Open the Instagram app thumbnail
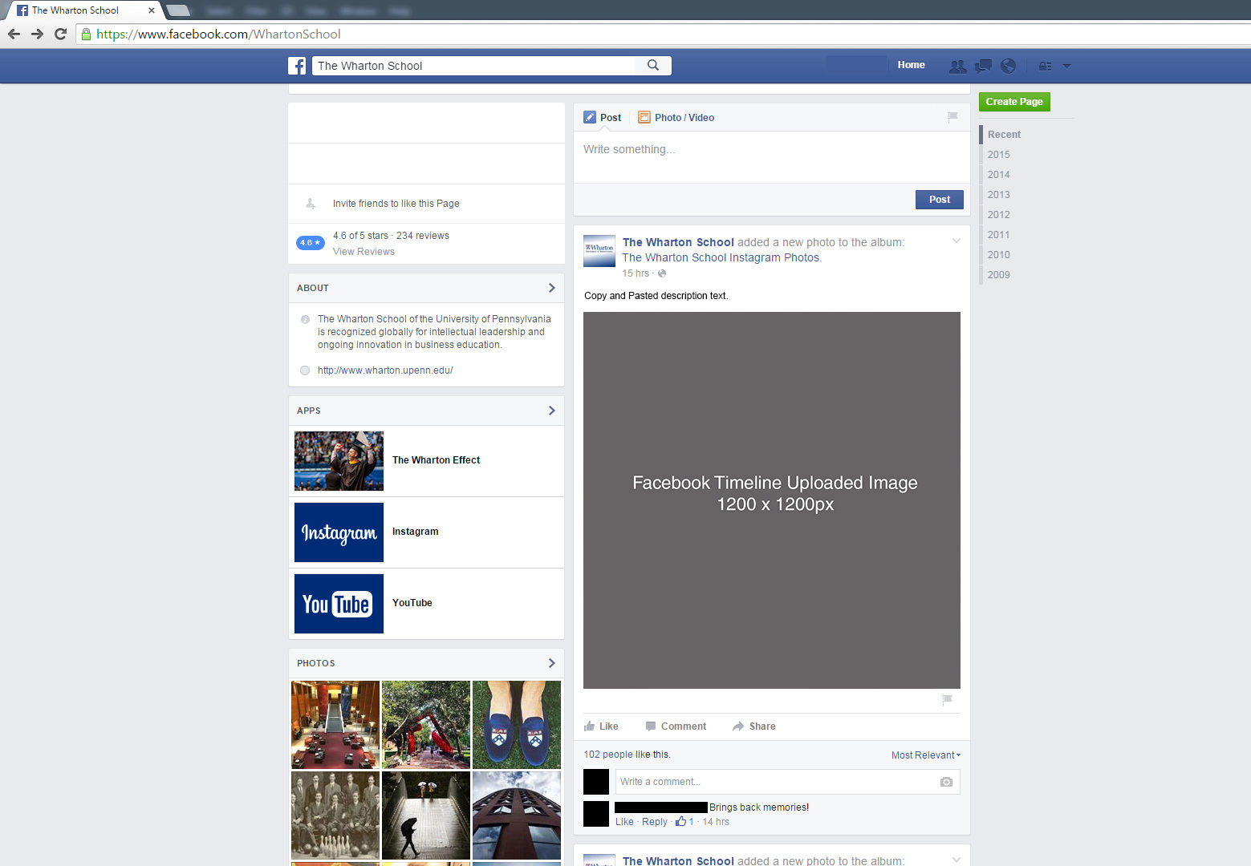1251x866 pixels. pos(339,532)
